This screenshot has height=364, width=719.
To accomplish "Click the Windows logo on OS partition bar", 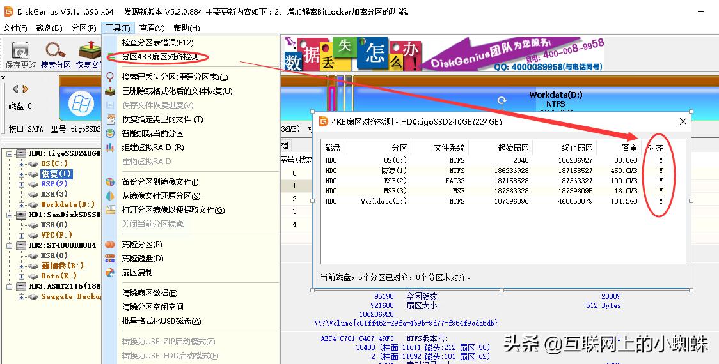I will point(81,104).
